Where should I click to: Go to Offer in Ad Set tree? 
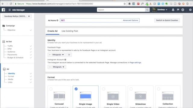10,49
